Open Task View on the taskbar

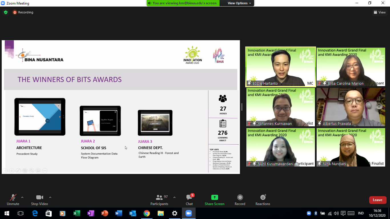pos(21,213)
